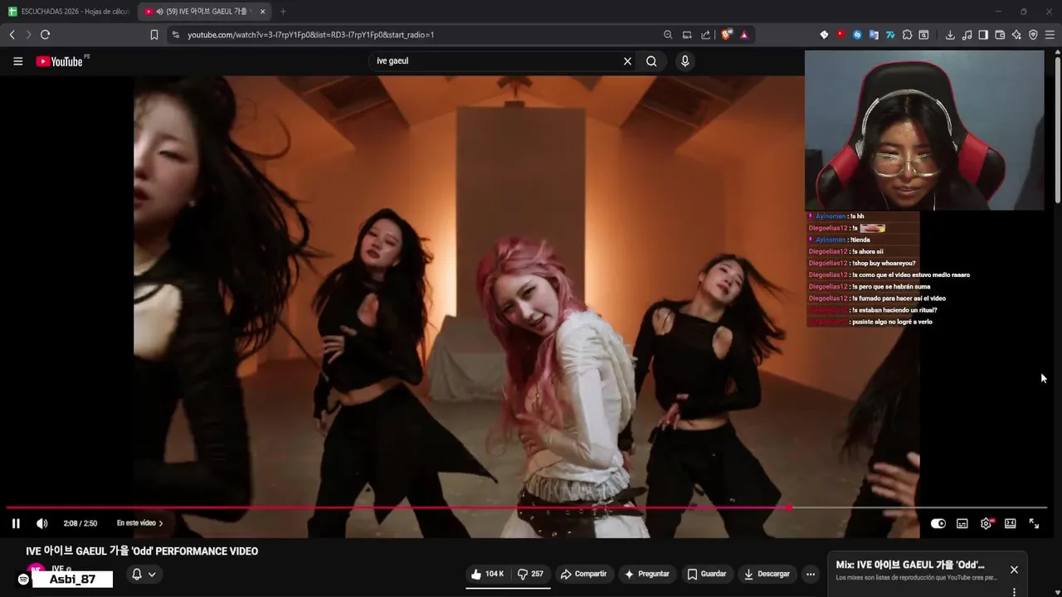Click the 2:08 / 2:50 time display

point(80,523)
